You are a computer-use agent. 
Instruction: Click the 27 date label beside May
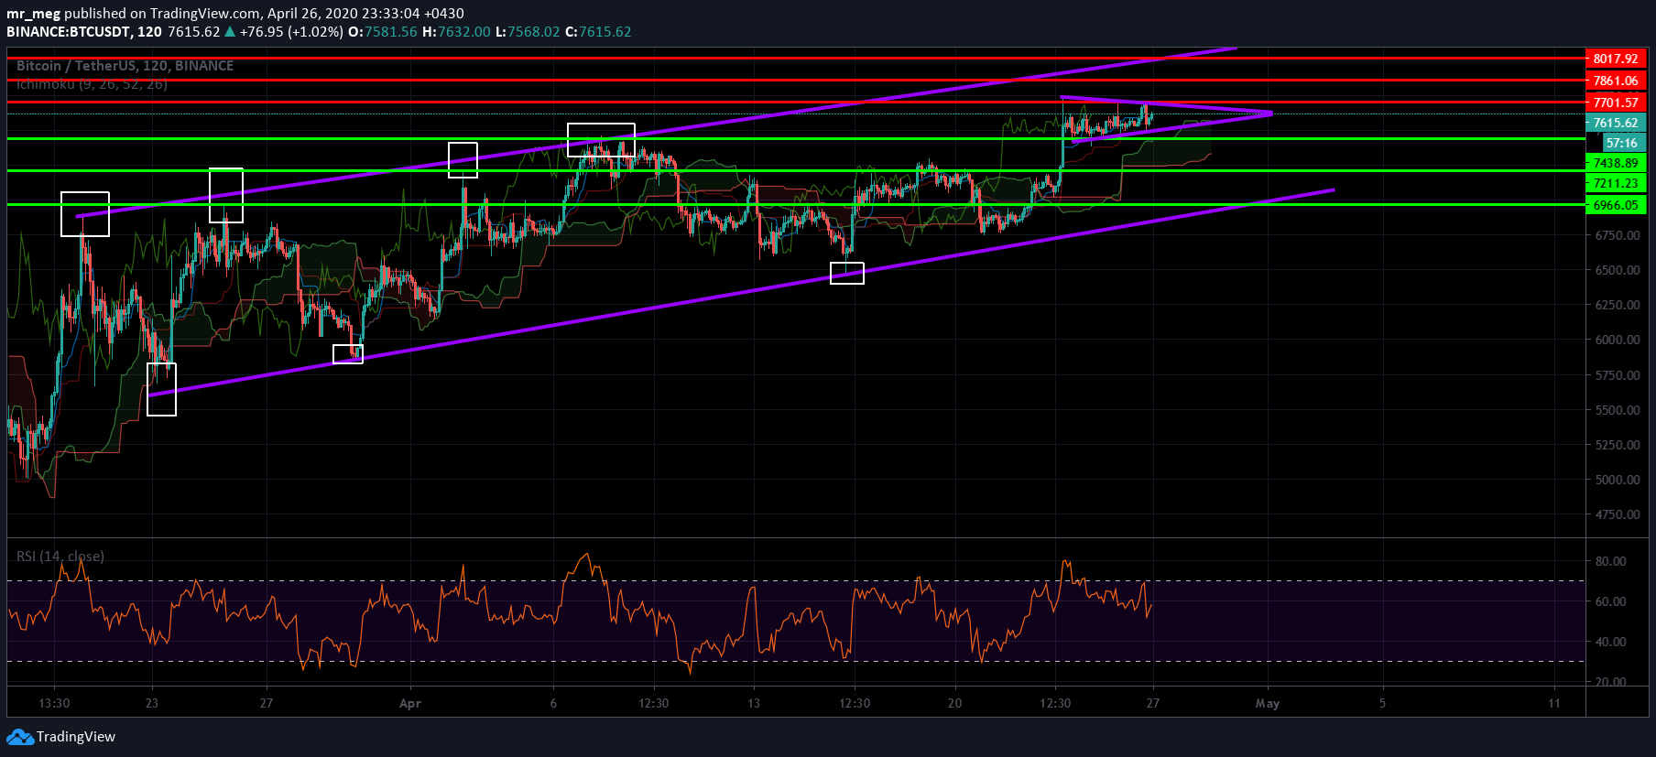tap(1153, 703)
